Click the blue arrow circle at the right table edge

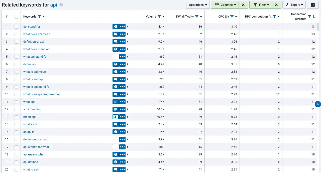(x=318, y=104)
